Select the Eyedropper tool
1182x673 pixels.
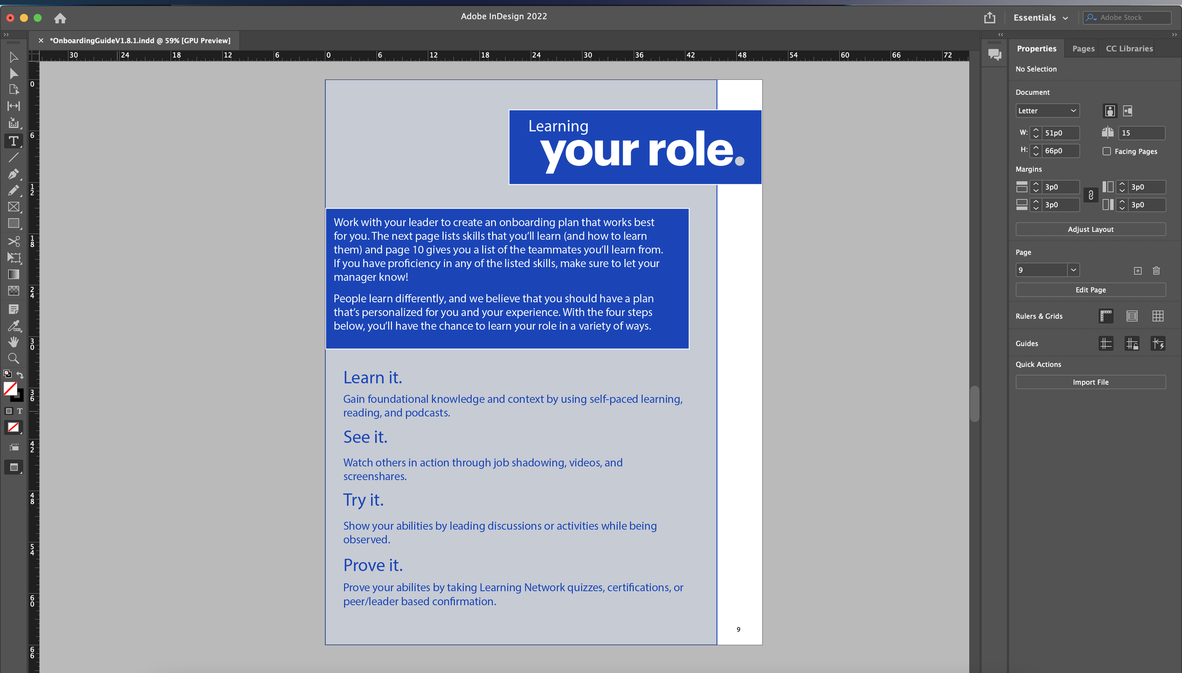click(13, 326)
